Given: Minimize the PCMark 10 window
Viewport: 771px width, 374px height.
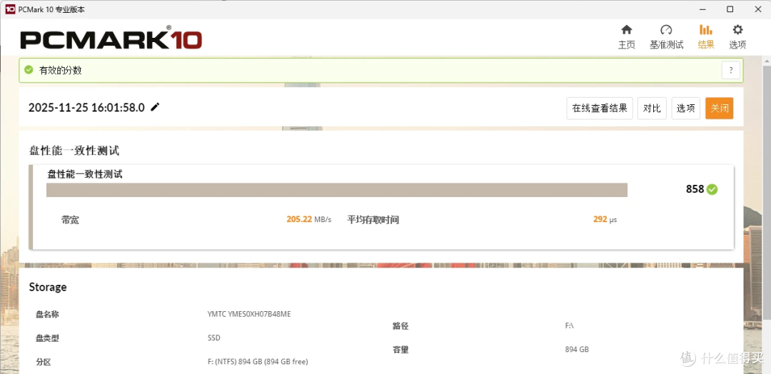Looking at the screenshot, I should coord(702,9).
